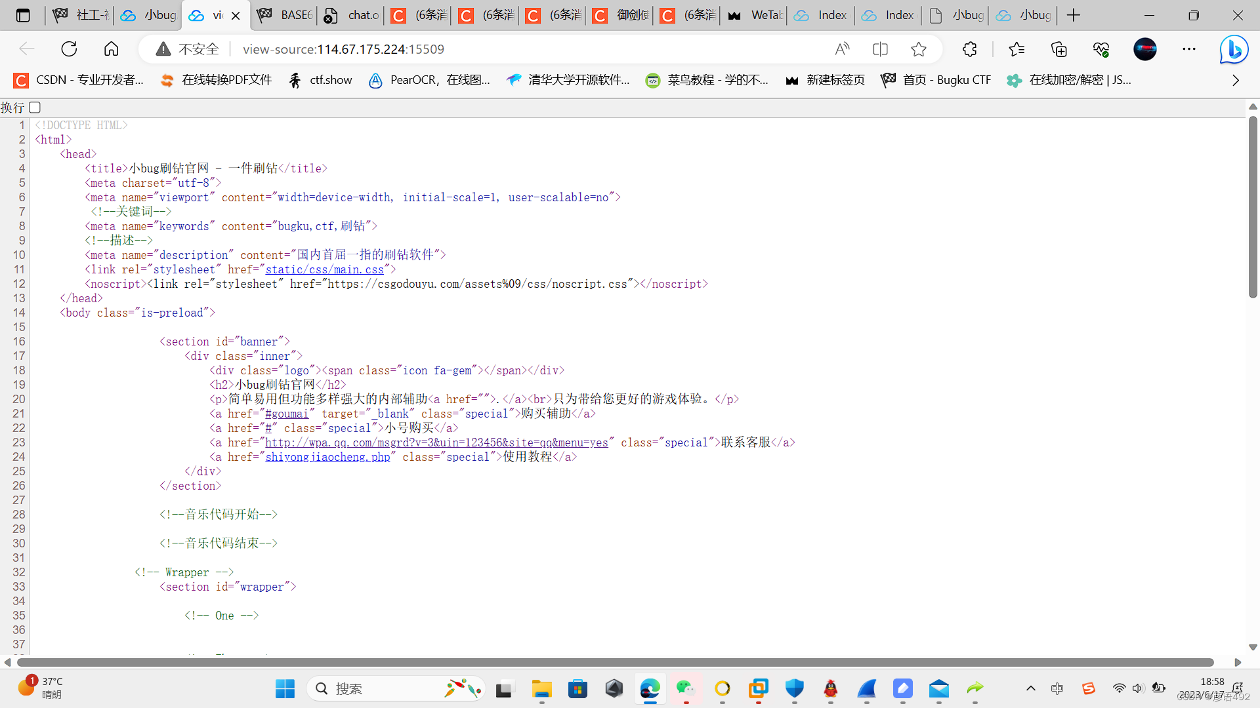Click the 不安全 site security indicator
Viewport: 1260px width, 708px height.
point(188,49)
